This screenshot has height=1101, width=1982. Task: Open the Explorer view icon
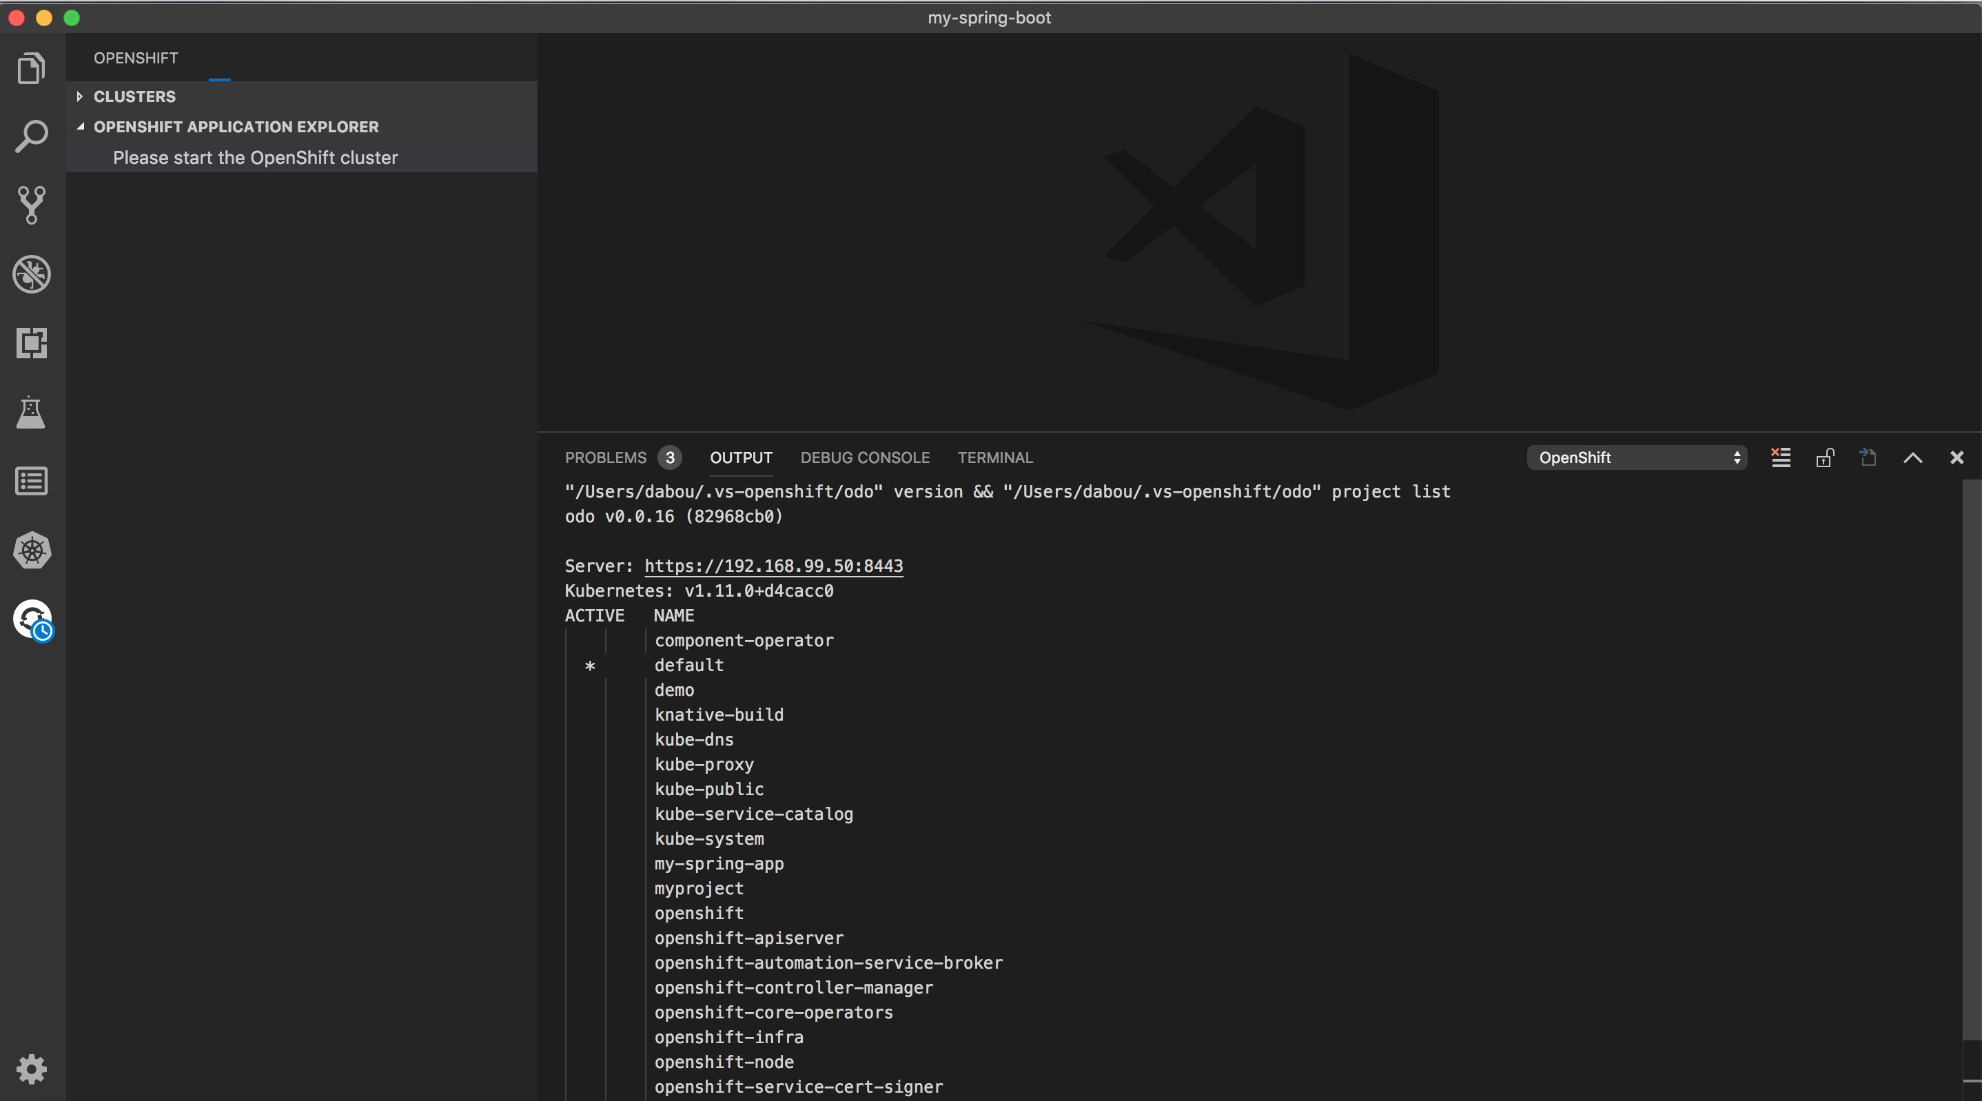(x=31, y=68)
